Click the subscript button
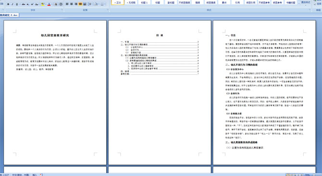Viewport: 322px width, 176px height. (28, 4)
